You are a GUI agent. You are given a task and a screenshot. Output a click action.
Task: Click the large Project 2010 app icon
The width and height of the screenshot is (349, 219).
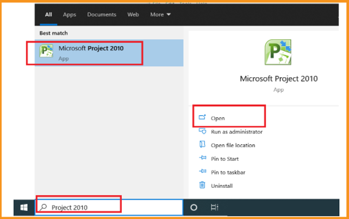(x=278, y=52)
